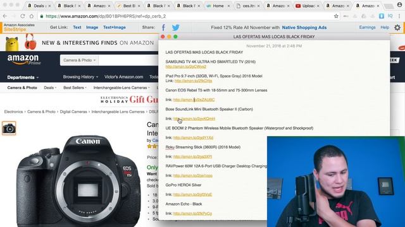Open the iPad Pro amzn.to link in Notes
The height and width of the screenshot is (227, 405).
coord(193,81)
